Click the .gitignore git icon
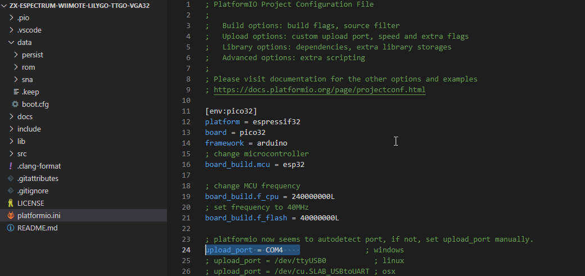This screenshot has width=585, height=276. pos(11,191)
